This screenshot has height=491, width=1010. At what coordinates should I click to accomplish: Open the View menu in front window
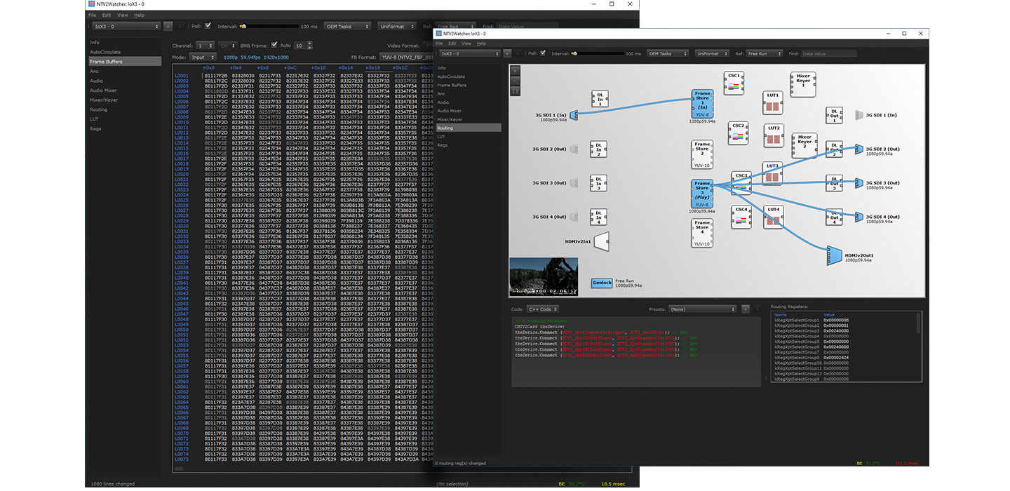coord(466,43)
